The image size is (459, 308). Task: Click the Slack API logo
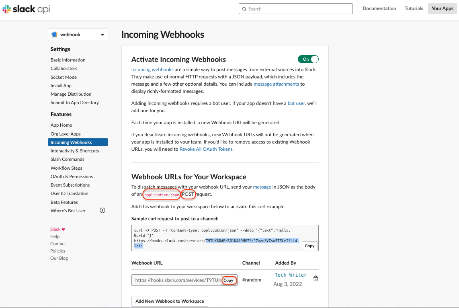pos(26,9)
